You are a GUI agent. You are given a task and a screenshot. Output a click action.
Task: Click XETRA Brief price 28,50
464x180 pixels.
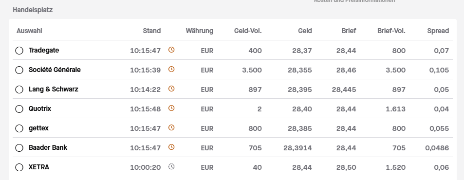click(x=346, y=167)
